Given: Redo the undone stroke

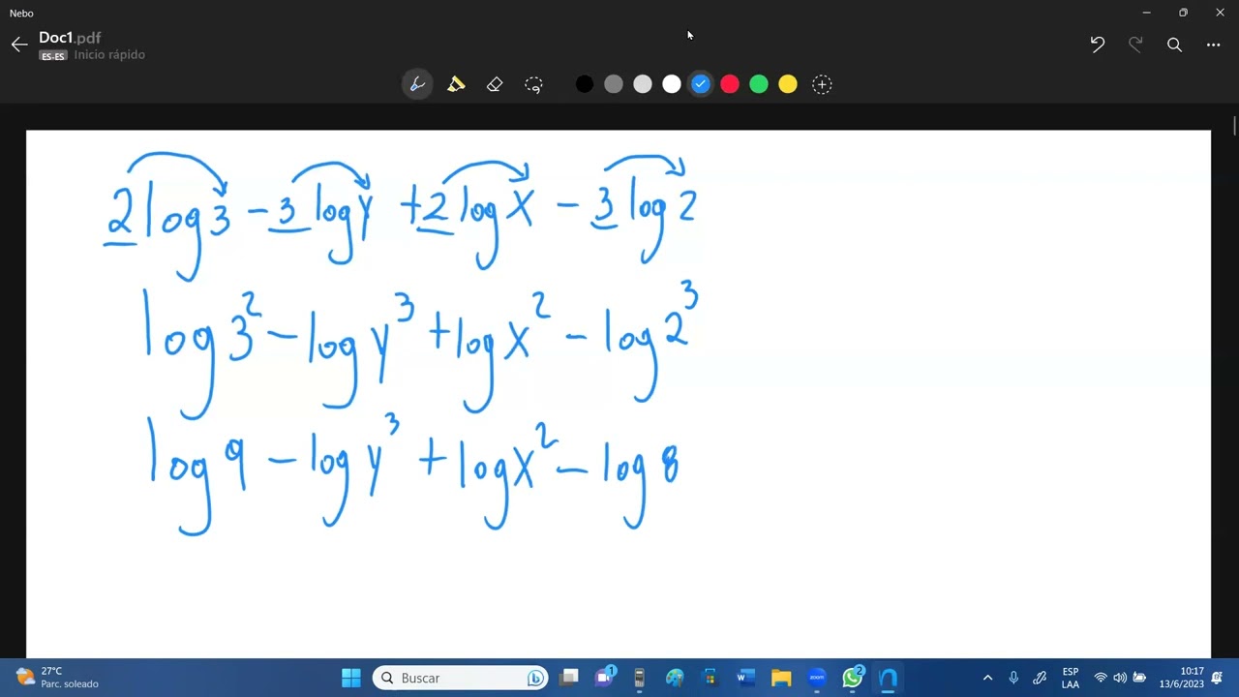Looking at the screenshot, I should click(x=1135, y=45).
